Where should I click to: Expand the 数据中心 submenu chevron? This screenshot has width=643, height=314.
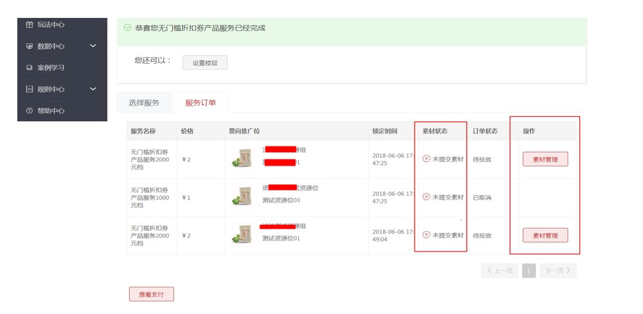(93, 46)
